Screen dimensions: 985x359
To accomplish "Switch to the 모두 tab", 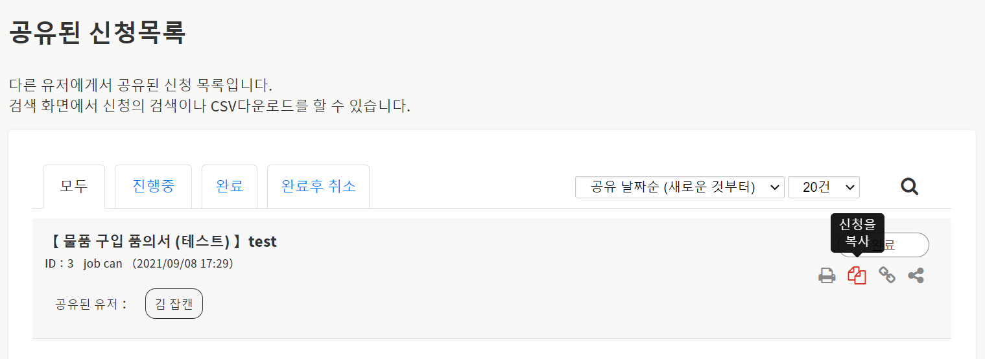I will [x=74, y=187].
